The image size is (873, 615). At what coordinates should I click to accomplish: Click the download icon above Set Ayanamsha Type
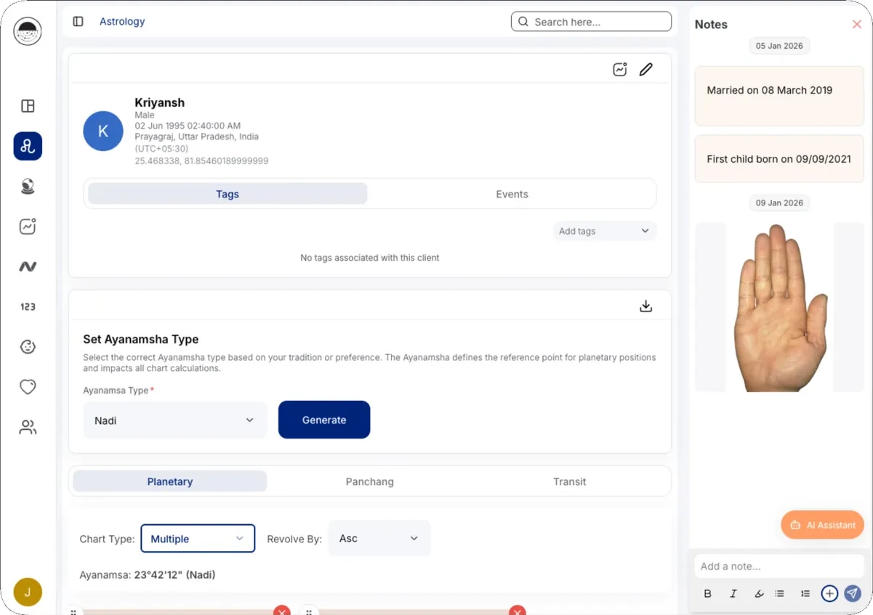click(645, 306)
